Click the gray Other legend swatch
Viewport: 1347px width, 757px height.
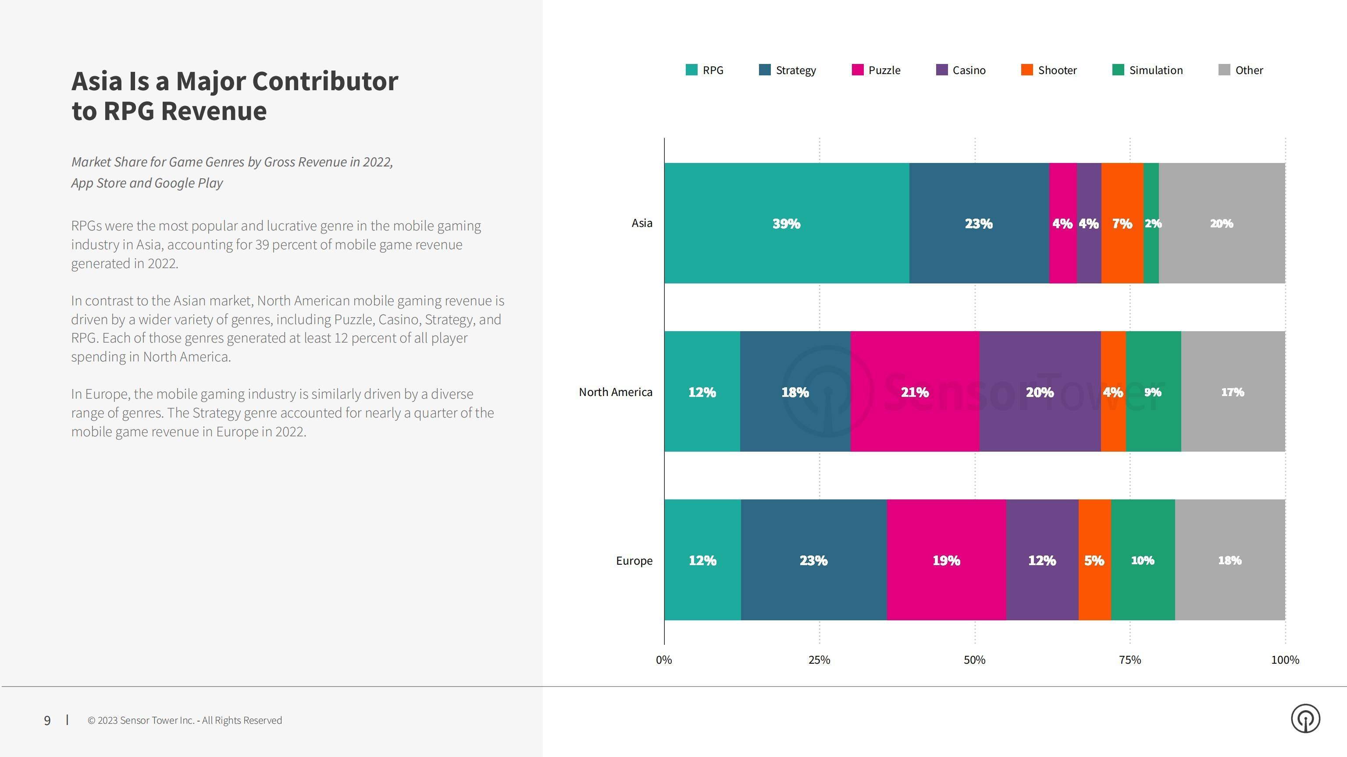pyautogui.click(x=1224, y=70)
